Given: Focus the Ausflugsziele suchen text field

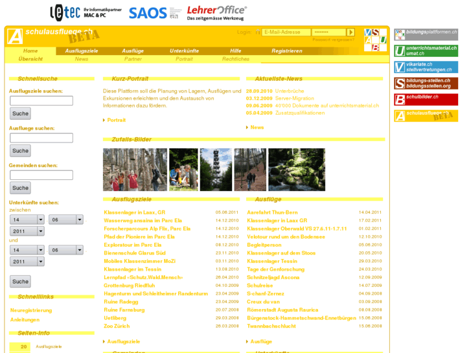Looking at the screenshot, I should click(41, 100).
